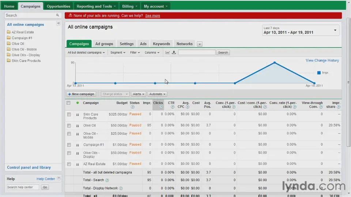This screenshot has width=351, height=197.
Task: Click the New campaign button
Action: coord(81,94)
